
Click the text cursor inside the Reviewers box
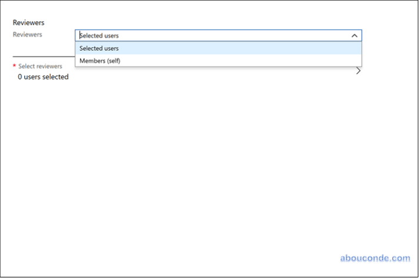(x=80, y=35)
